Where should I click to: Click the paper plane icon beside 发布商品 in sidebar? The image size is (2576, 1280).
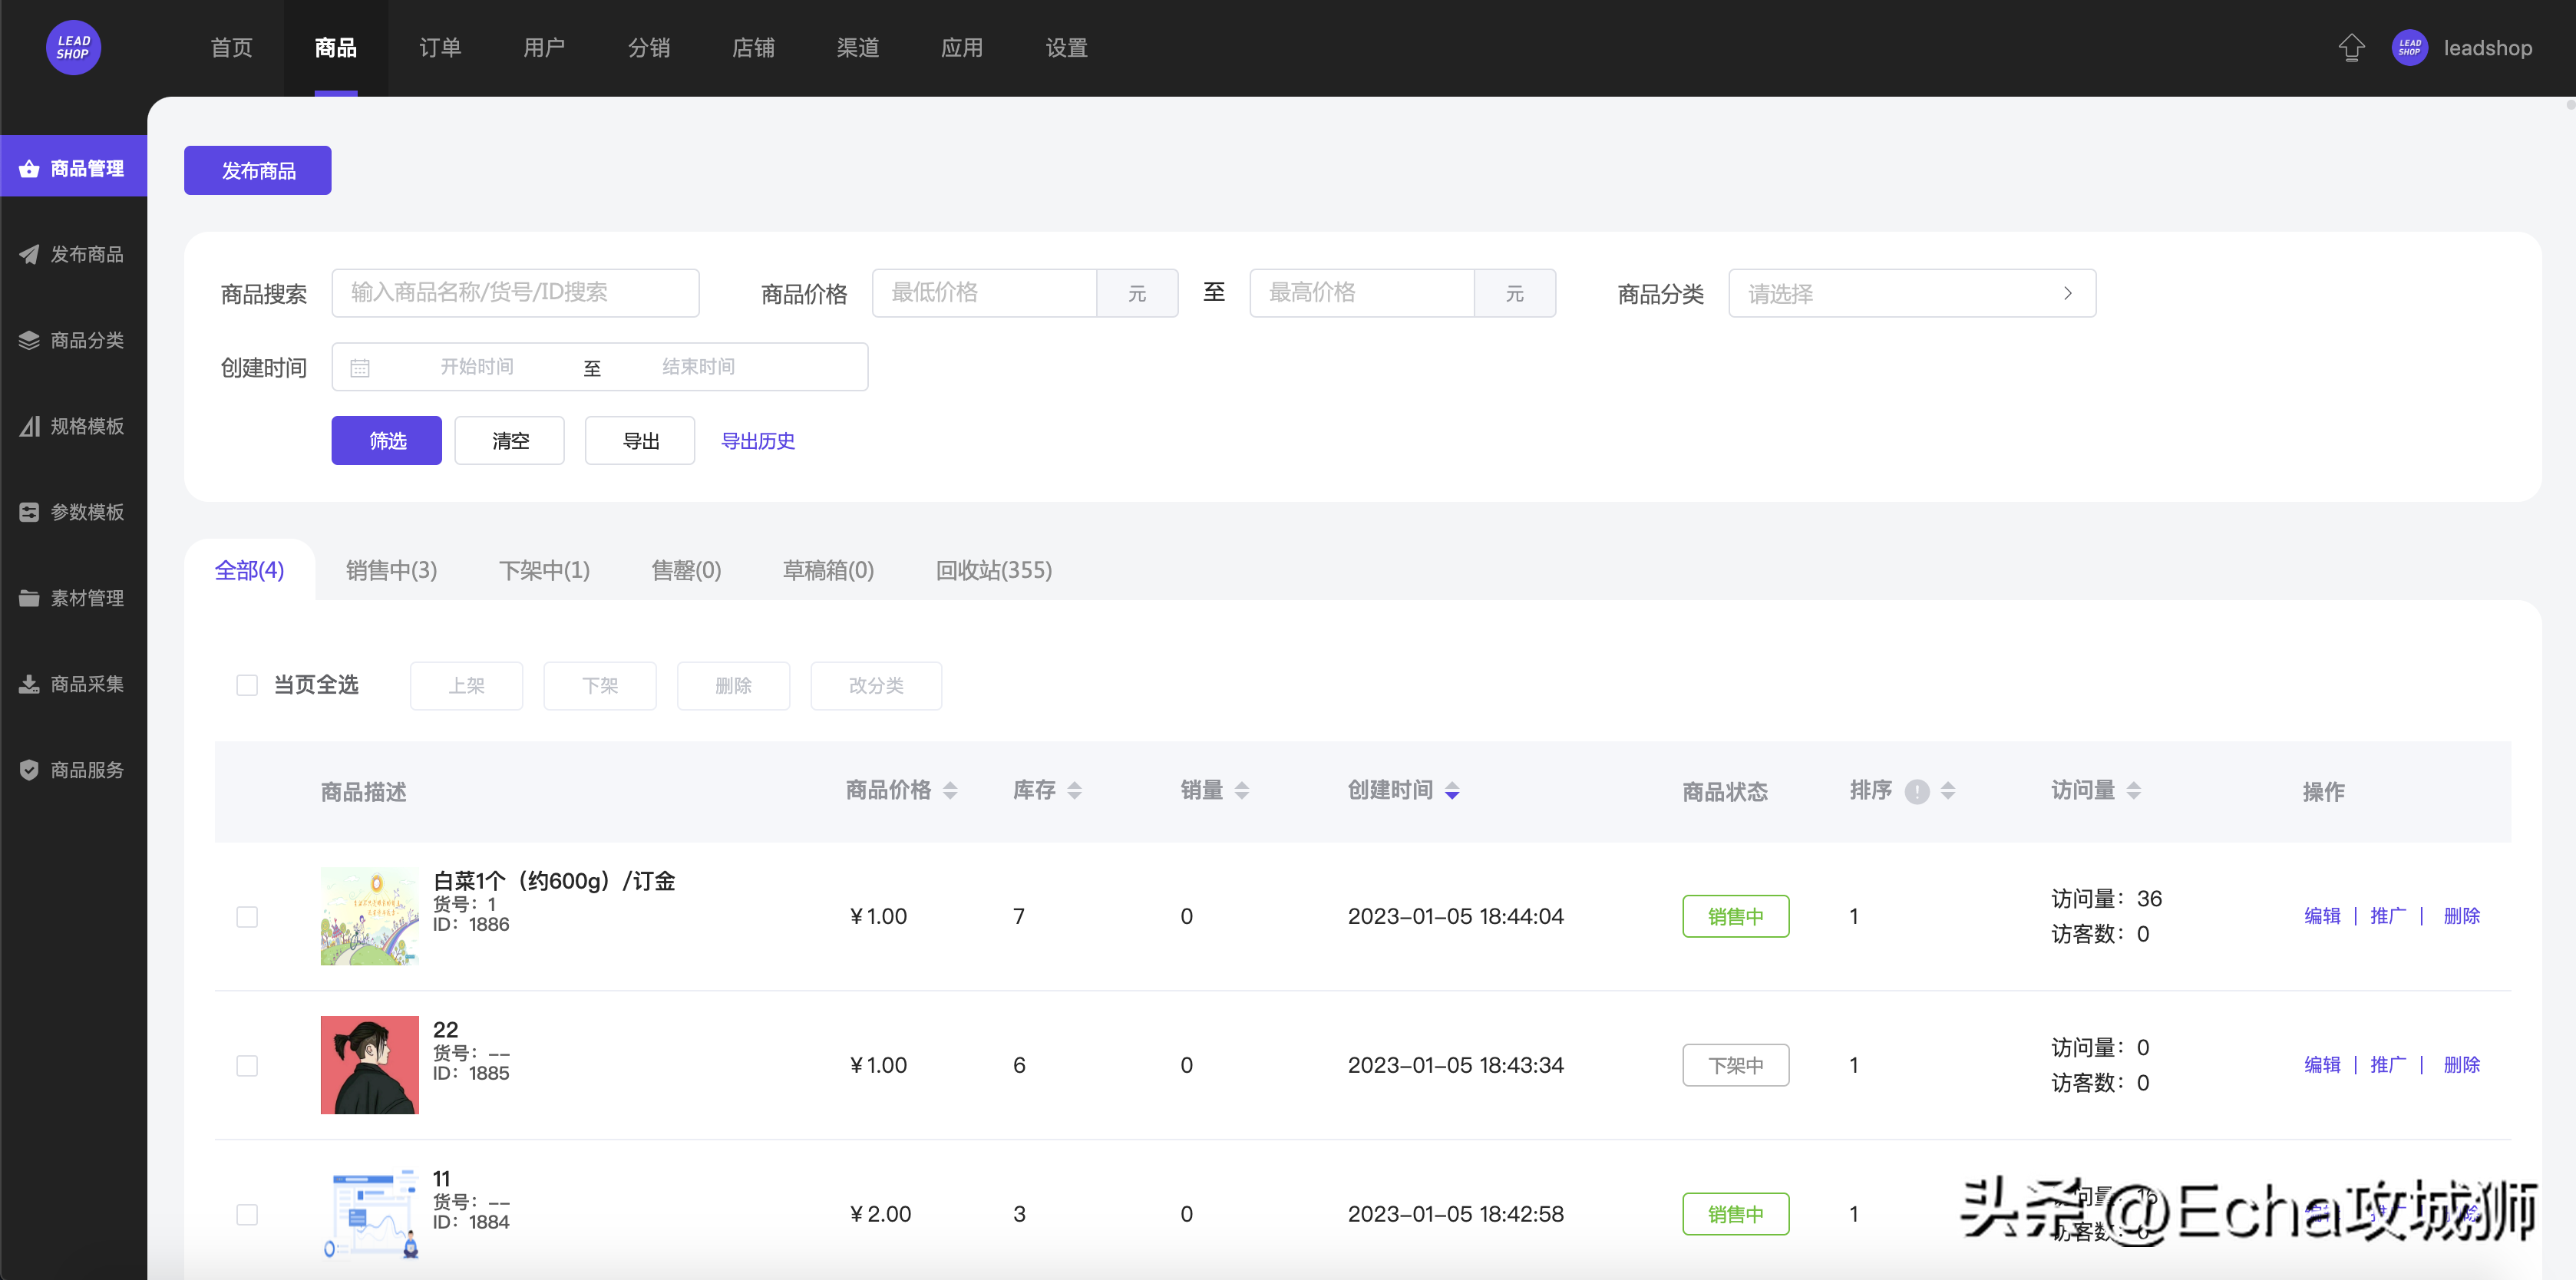pyautogui.click(x=29, y=254)
